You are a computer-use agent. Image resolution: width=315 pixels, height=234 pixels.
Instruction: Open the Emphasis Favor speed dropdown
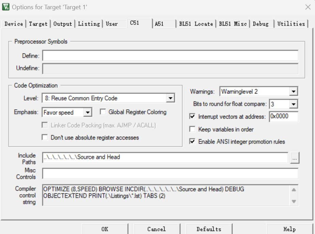67,112
